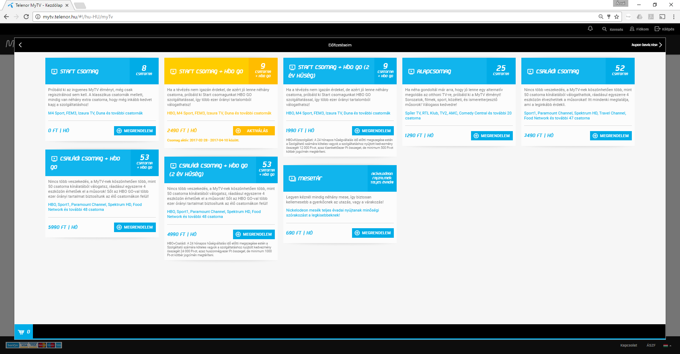Click the 2490 FT | HÓ price
Image resolution: width=680 pixels, height=354 pixels.
pyautogui.click(x=182, y=131)
